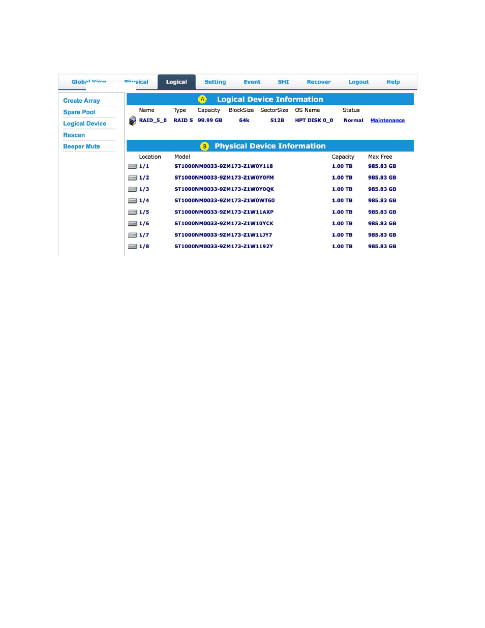This screenshot has height=628, width=485.
Task: Click the disk icon for location 1/8
Action: 133,247
